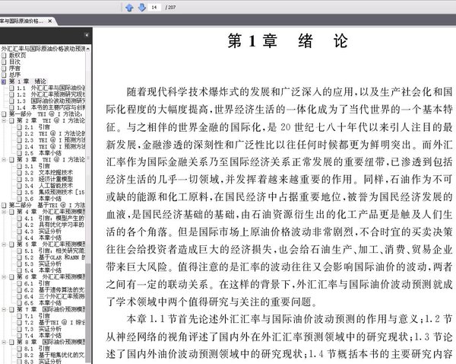This screenshot has height=364, width=456.
Task: Open bookmark 2.3 TEI @ I 预测方法
Action: pyautogui.click(x=55, y=140)
